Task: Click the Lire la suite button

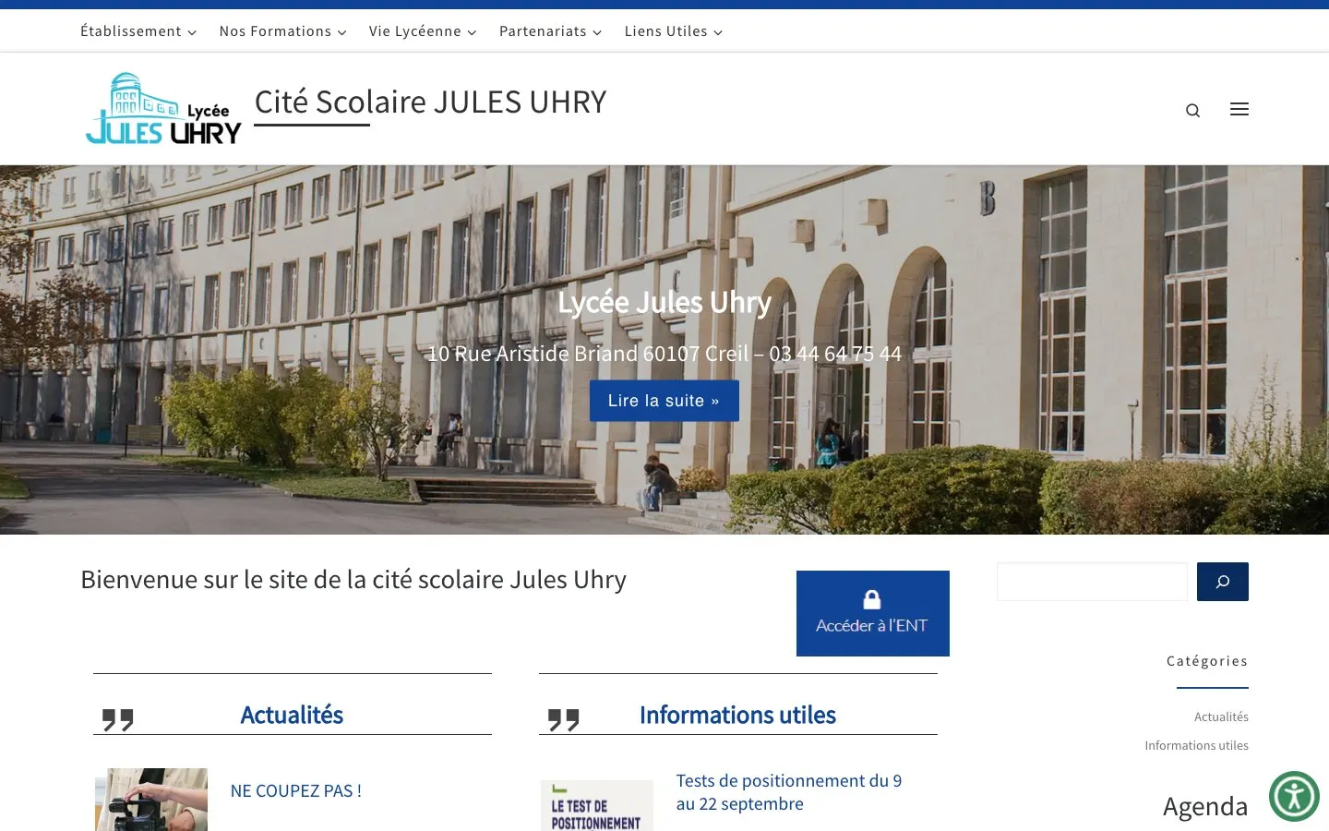Action: pyautogui.click(x=664, y=401)
